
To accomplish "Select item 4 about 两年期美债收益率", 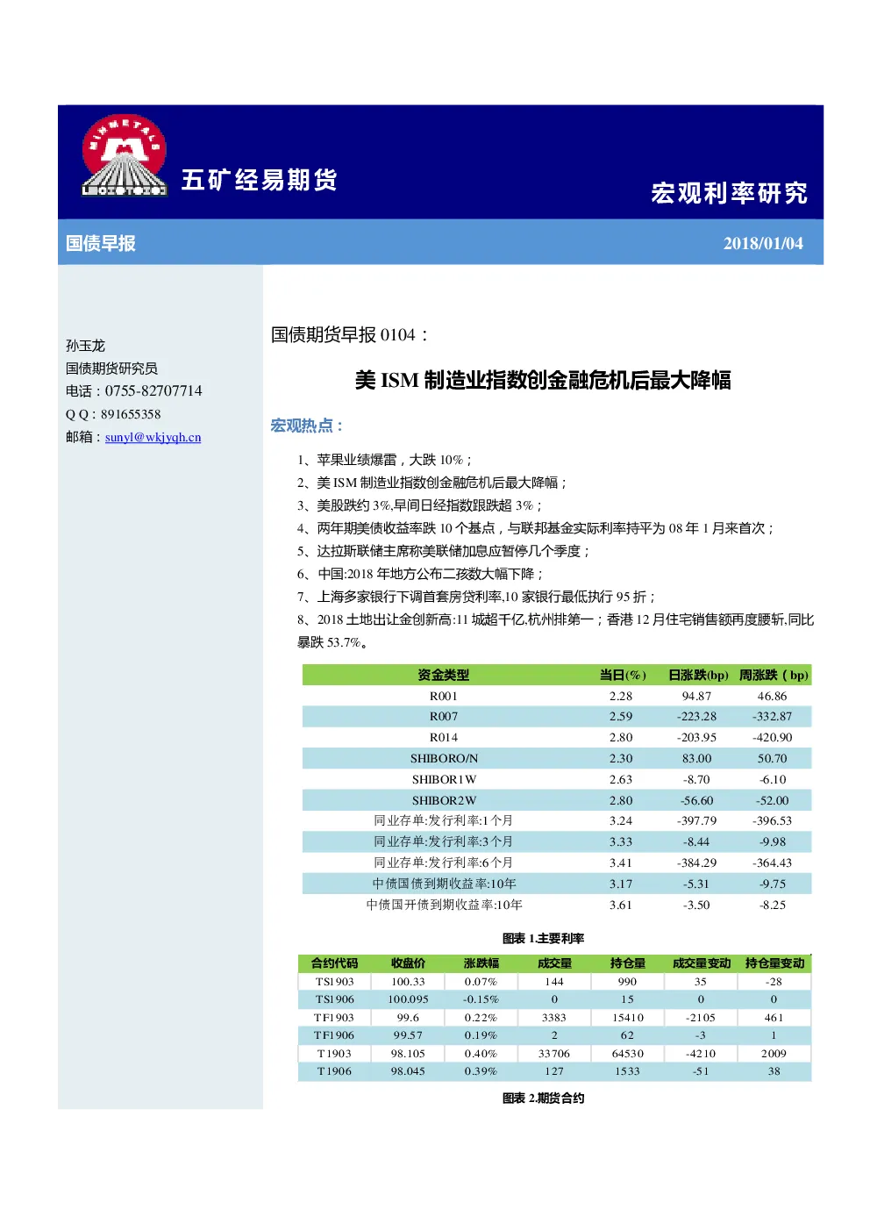I will (x=535, y=528).
